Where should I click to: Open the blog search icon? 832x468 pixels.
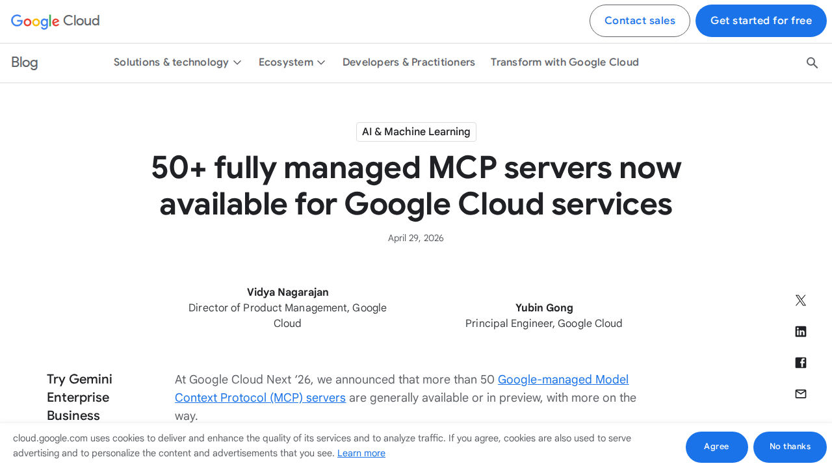click(812, 62)
